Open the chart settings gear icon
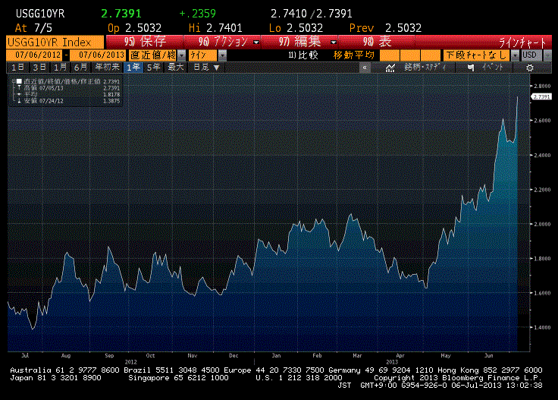Image resolution: width=558 pixels, height=400 pixels. click(529, 68)
